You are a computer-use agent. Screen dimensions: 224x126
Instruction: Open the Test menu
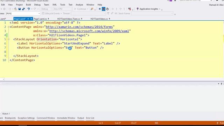pos(70,5)
